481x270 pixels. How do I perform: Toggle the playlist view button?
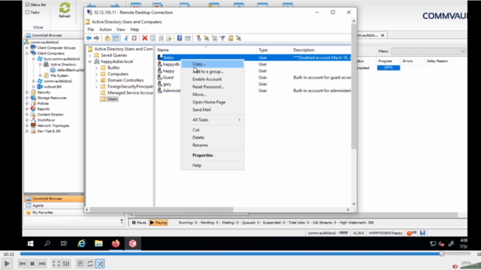click(x=80, y=263)
